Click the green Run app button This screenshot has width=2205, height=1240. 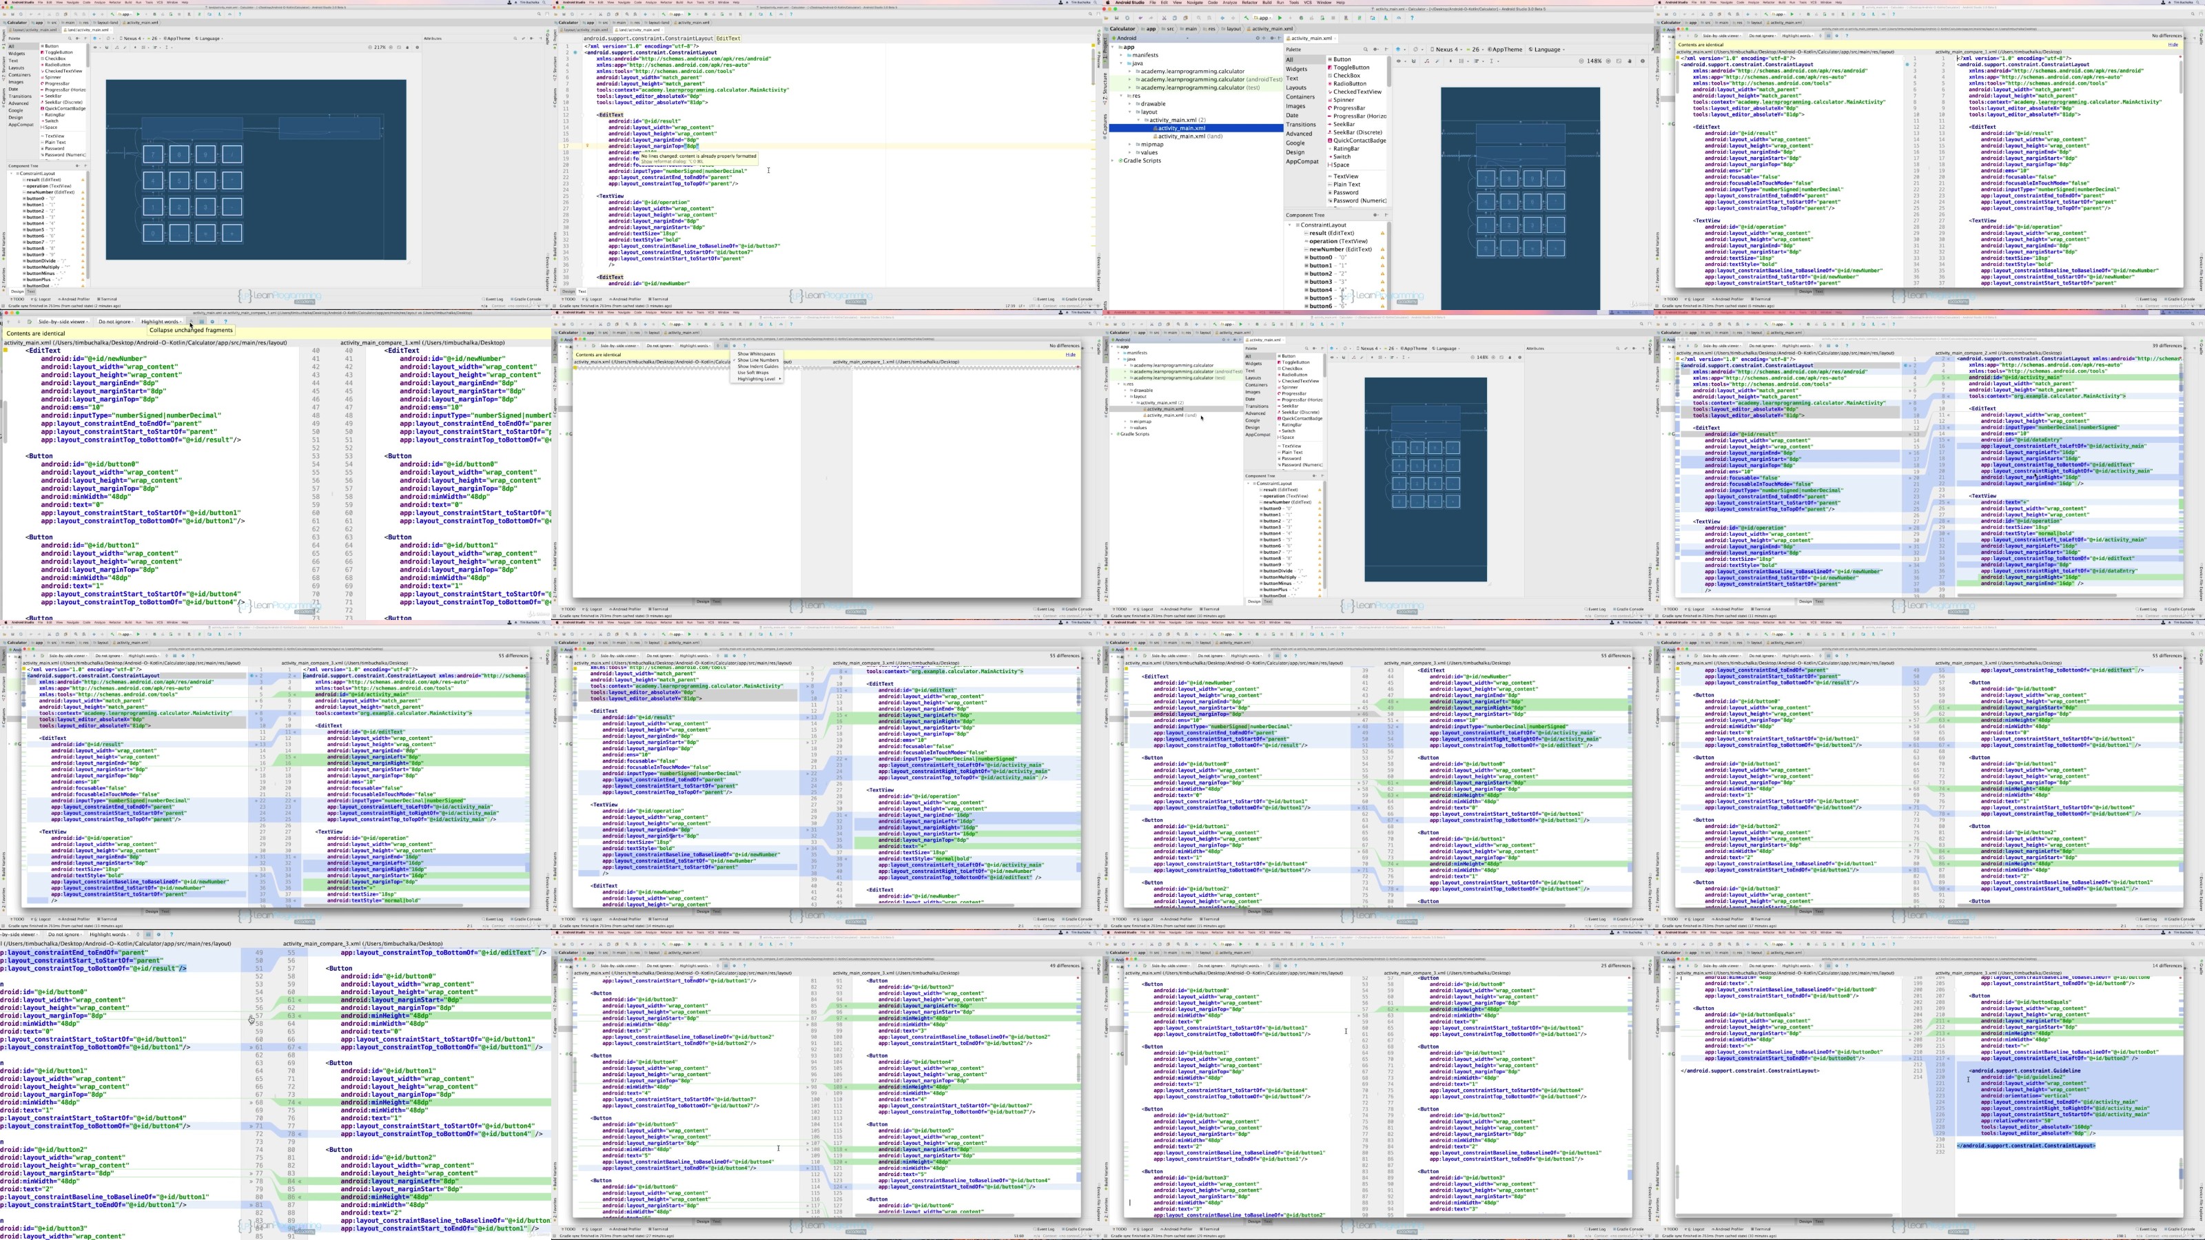click(x=1280, y=18)
